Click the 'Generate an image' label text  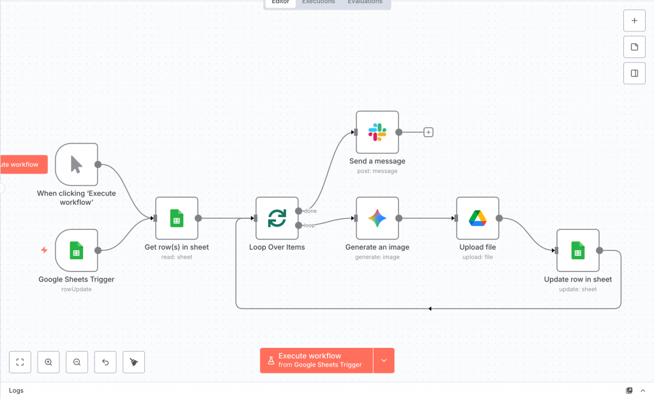click(x=377, y=247)
